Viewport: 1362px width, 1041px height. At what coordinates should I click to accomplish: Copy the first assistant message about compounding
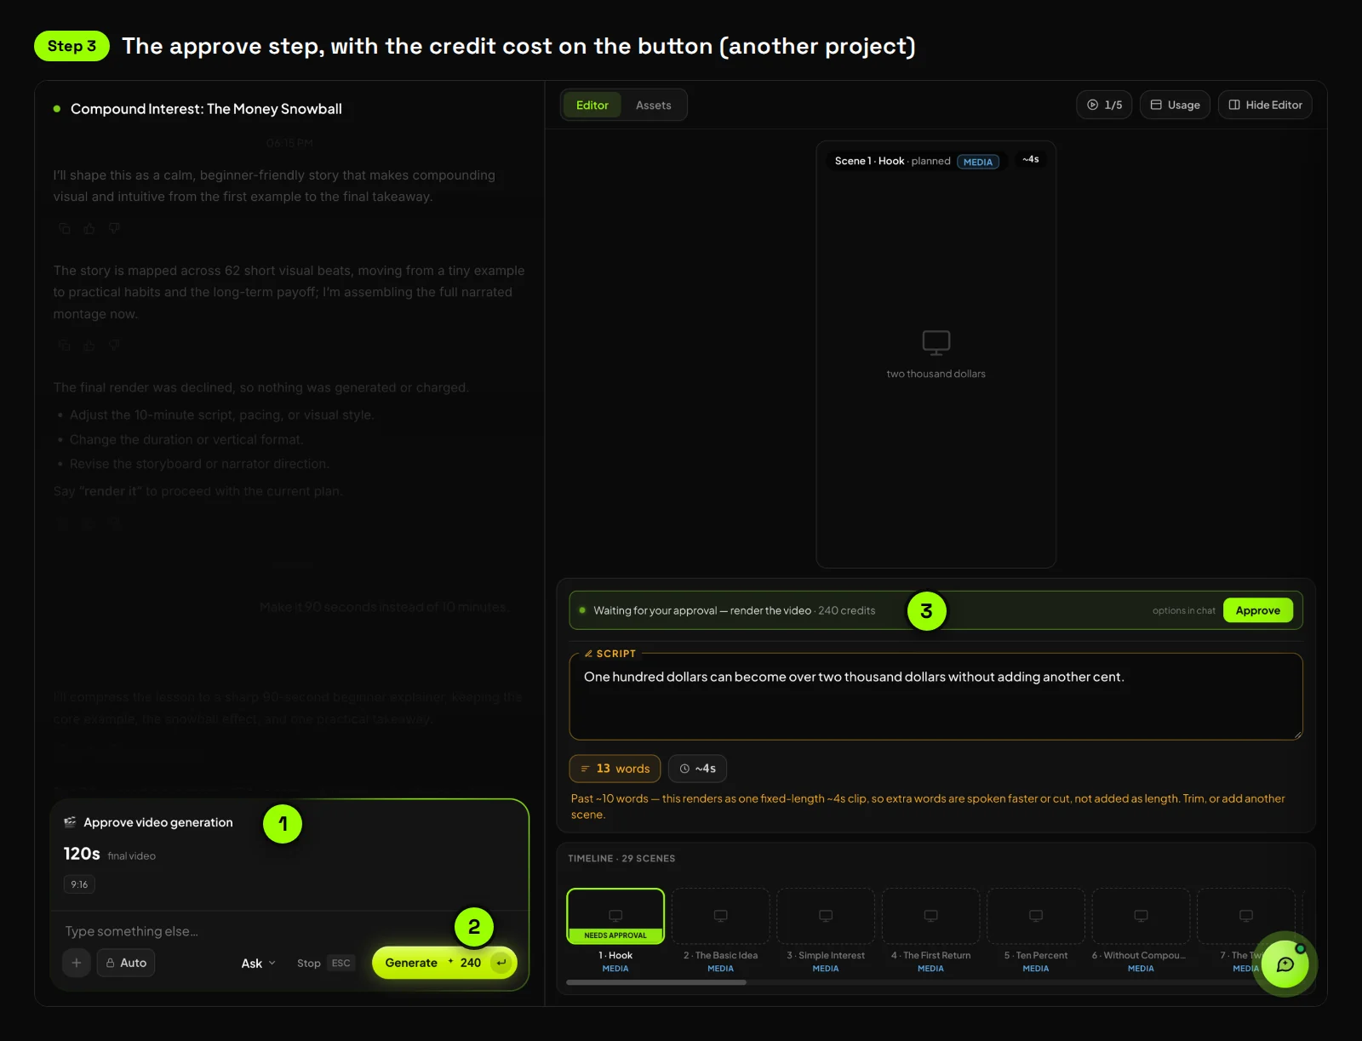65,228
